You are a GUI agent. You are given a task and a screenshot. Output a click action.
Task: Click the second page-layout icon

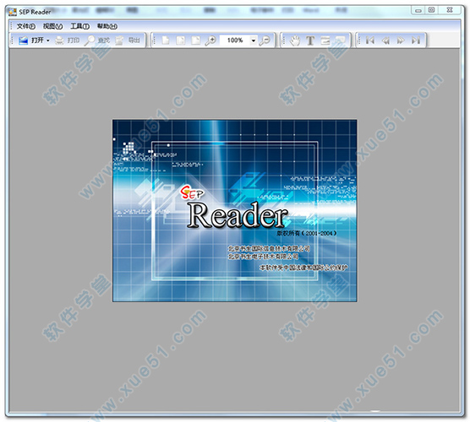point(180,41)
